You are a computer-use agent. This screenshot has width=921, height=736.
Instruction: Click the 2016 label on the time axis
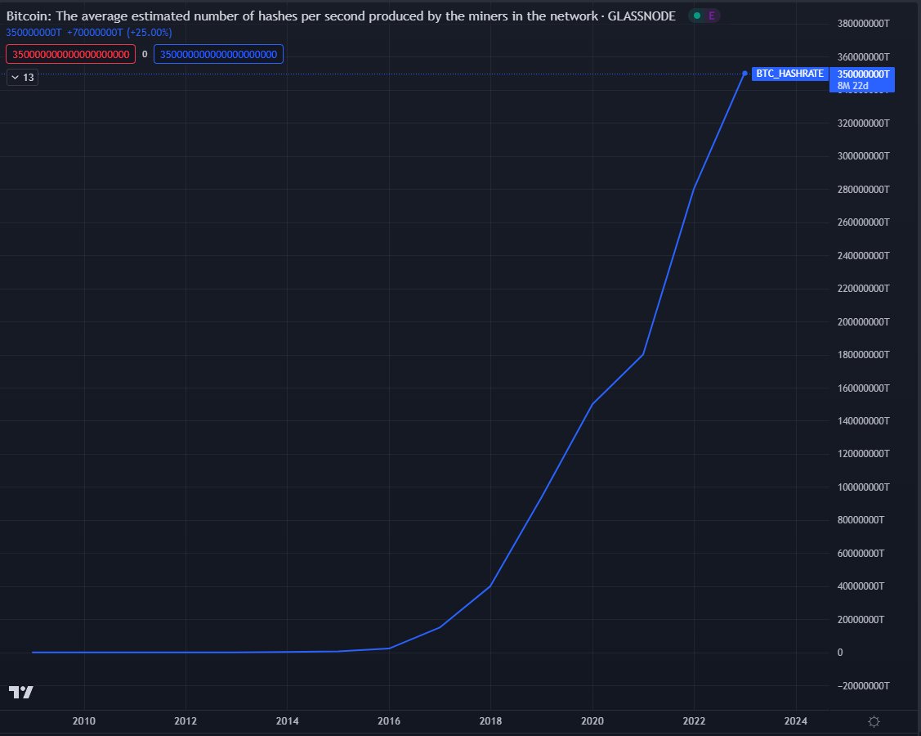pos(388,720)
